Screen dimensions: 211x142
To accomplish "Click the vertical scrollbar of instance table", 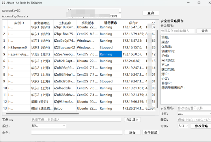I will (x=157, y=69).
